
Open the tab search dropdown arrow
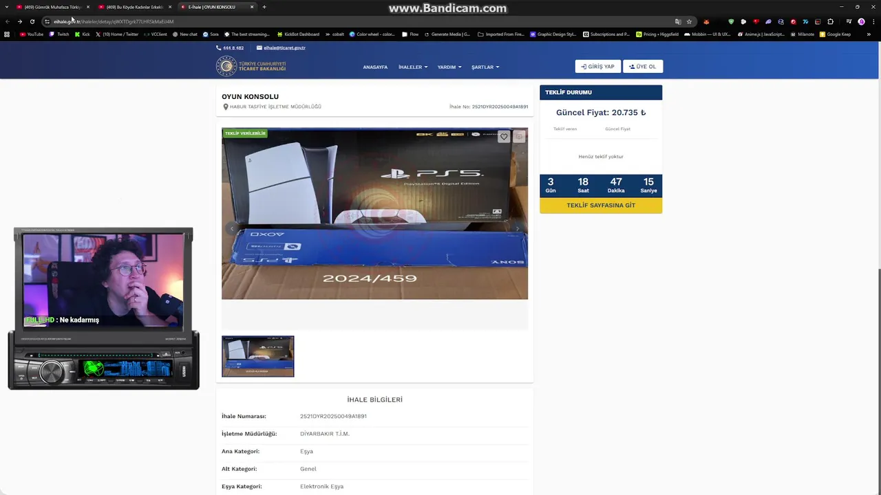[8, 7]
